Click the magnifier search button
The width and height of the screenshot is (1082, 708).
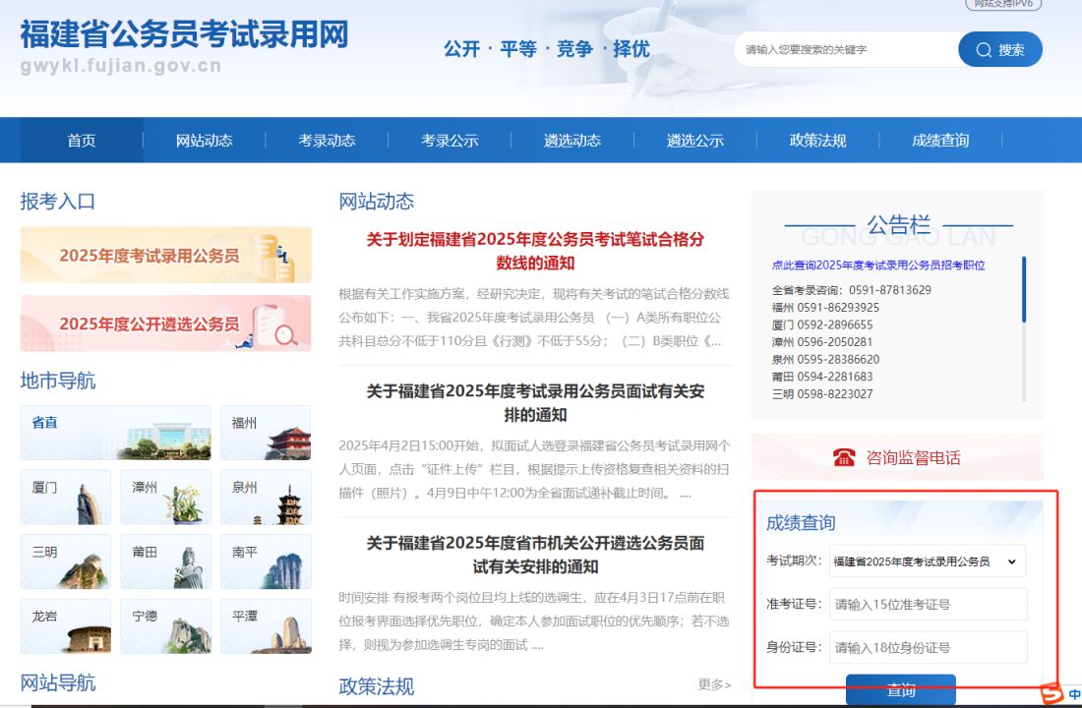[1000, 49]
